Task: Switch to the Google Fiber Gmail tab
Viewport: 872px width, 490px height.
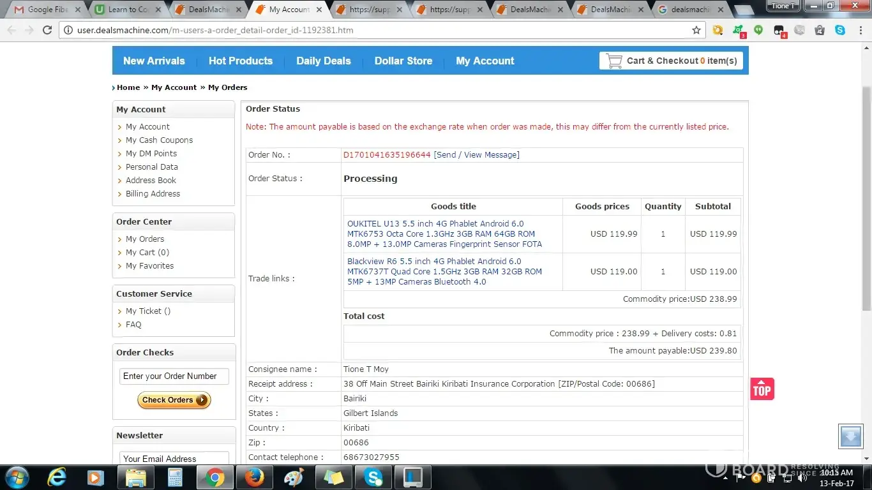Action: [x=49, y=10]
